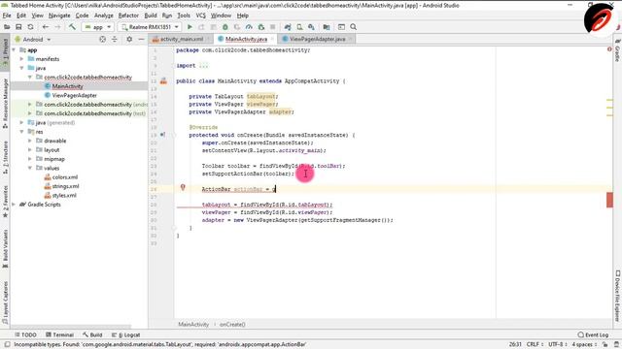Collapse the java folder node
Screen dimensions: 622x349
click(22, 68)
